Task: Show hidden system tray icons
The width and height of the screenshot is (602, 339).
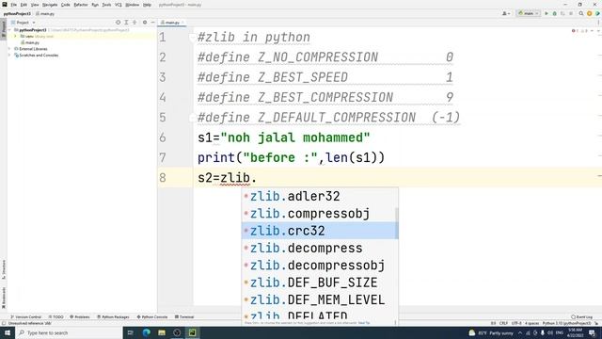Action: click(x=520, y=332)
